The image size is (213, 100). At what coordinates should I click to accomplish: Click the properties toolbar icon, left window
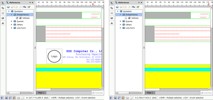pyautogui.click(x=29, y=7)
